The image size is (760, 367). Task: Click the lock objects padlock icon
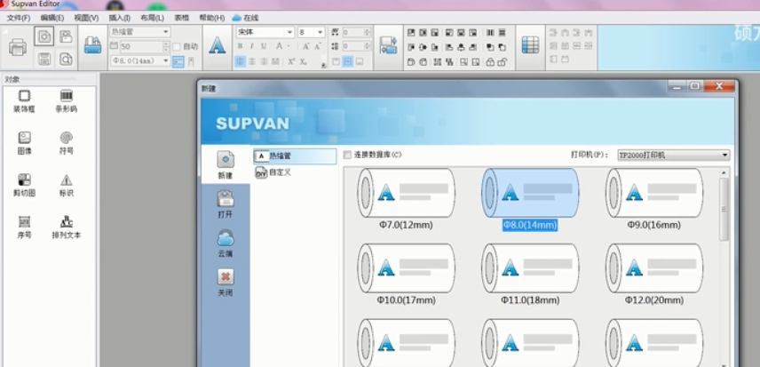490,62
